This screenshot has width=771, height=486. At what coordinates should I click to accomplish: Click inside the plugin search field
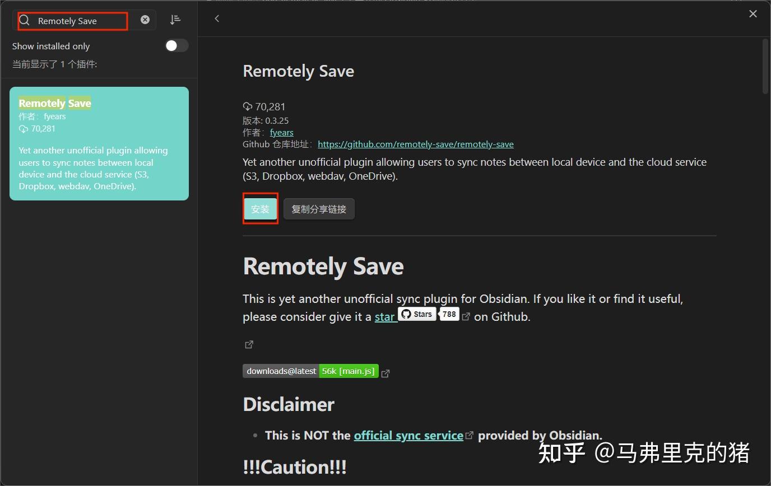[78, 20]
